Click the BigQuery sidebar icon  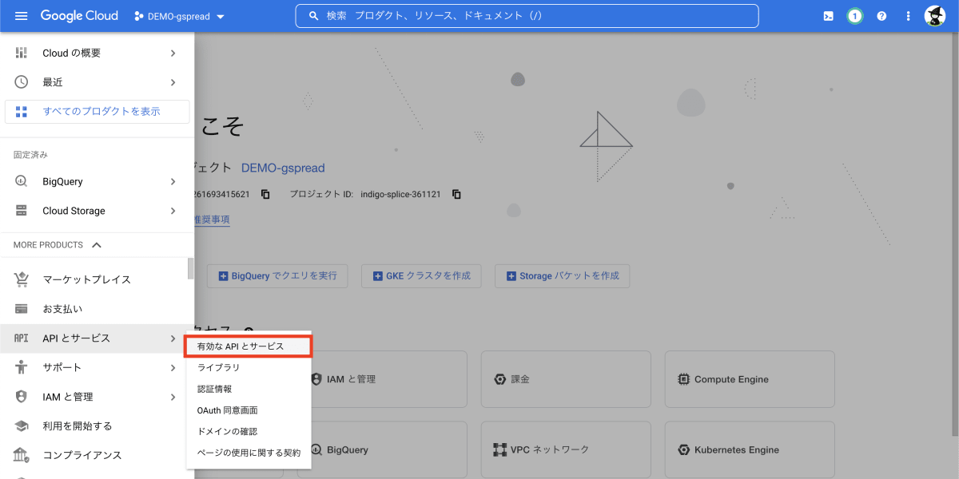pyautogui.click(x=22, y=181)
